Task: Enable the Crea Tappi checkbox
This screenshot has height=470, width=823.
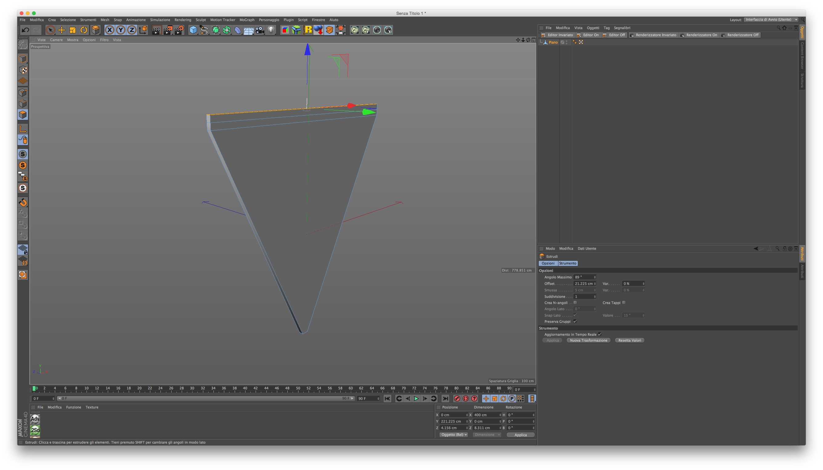Action: tap(624, 302)
